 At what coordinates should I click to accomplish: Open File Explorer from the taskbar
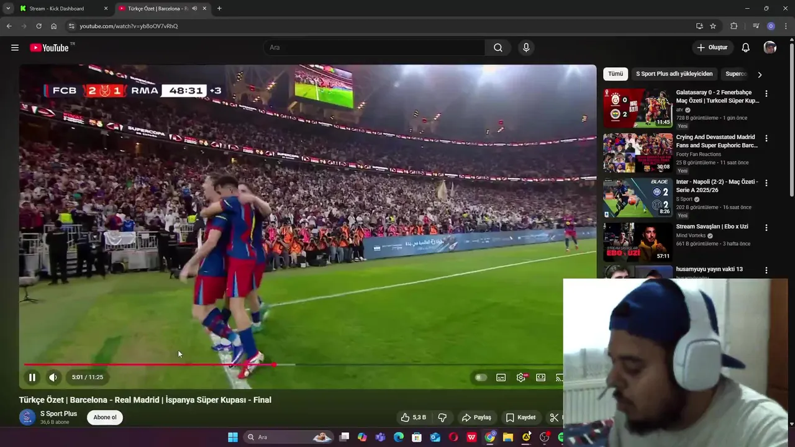tap(508, 437)
